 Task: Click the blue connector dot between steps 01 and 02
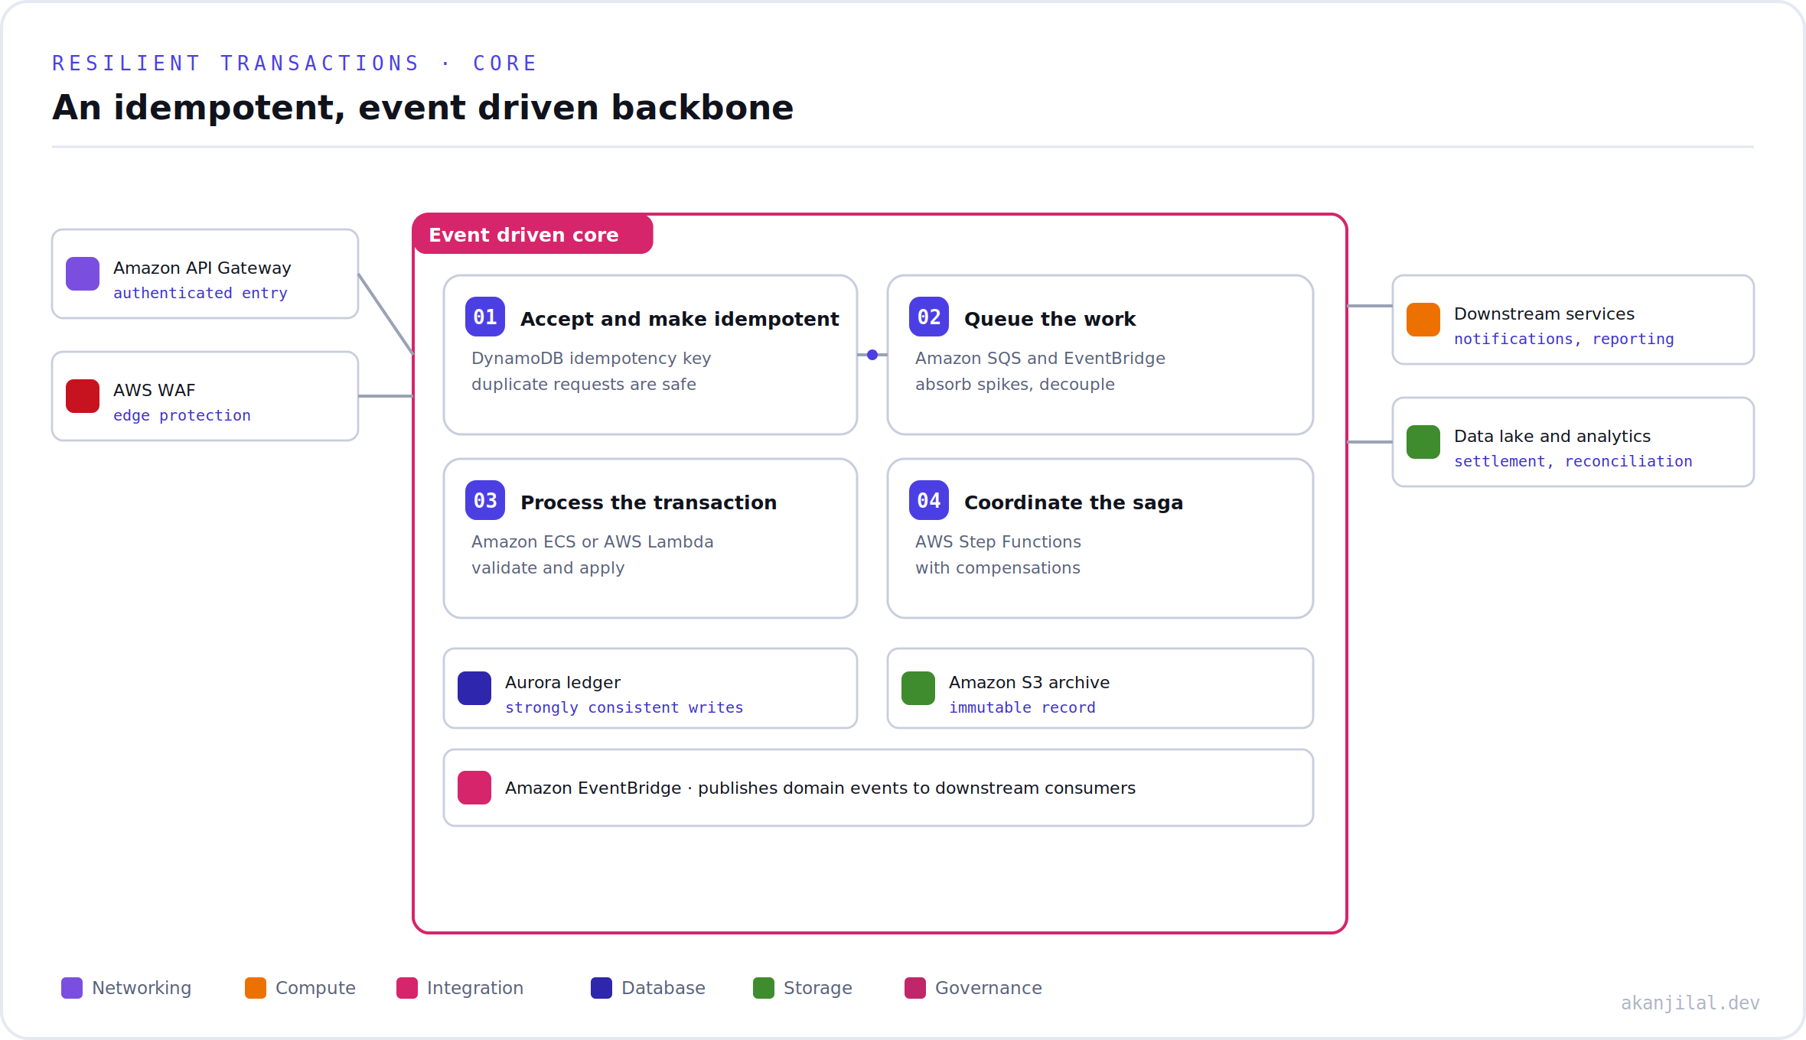click(872, 355)
